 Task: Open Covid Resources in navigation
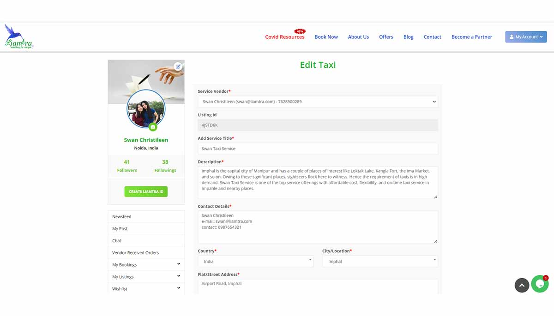(284, 37)
